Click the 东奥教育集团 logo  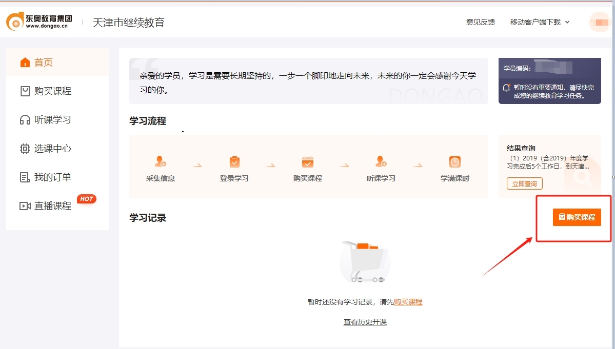[38, 20]
